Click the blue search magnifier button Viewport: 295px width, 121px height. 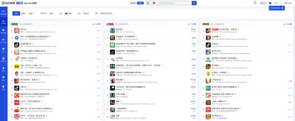pyautogui.click(x=194, y=3)
